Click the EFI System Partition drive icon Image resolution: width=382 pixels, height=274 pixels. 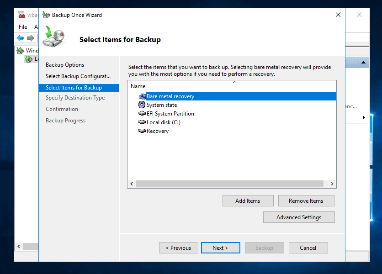[x=142, y=114]
